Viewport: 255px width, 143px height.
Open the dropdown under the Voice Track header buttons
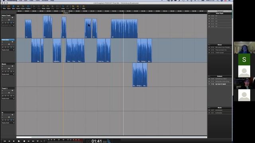tap(8, 25)
